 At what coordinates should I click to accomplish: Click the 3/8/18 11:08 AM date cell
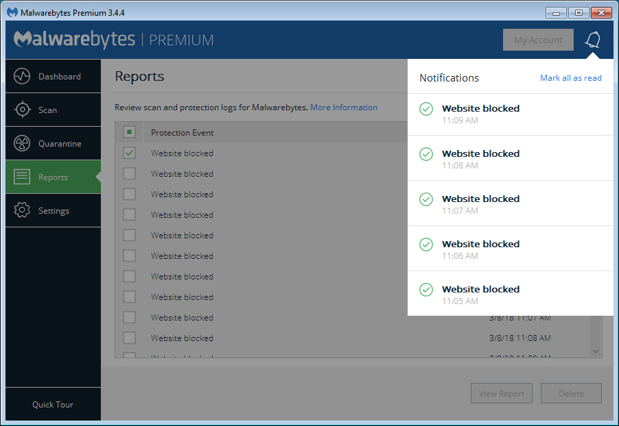(520, 338)
